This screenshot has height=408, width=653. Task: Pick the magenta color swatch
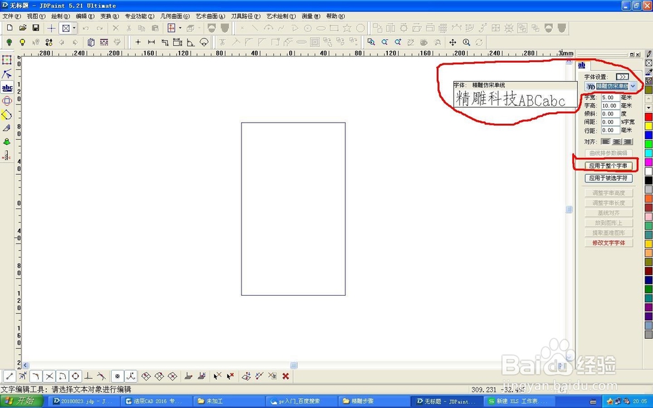pos(649,162)
